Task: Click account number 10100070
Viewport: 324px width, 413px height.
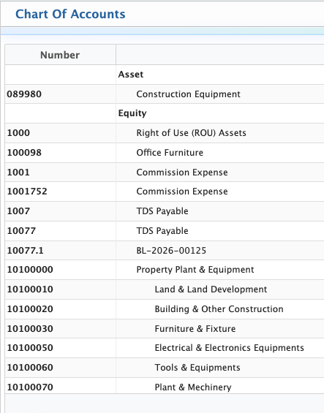Action: [x=30, y=387]
